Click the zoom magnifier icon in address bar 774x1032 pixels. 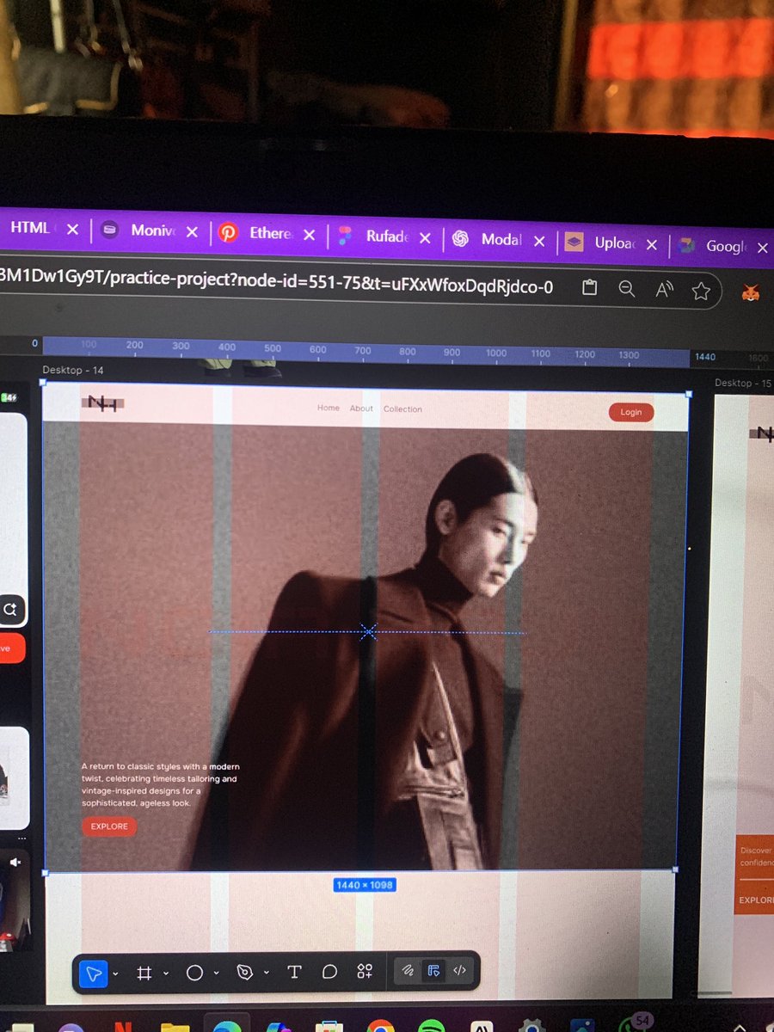coord(627,289)
